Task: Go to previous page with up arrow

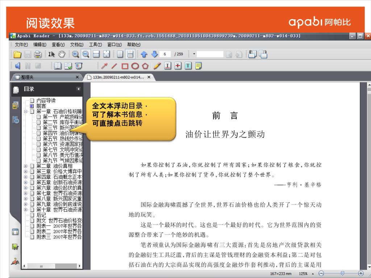Action: 144,54
